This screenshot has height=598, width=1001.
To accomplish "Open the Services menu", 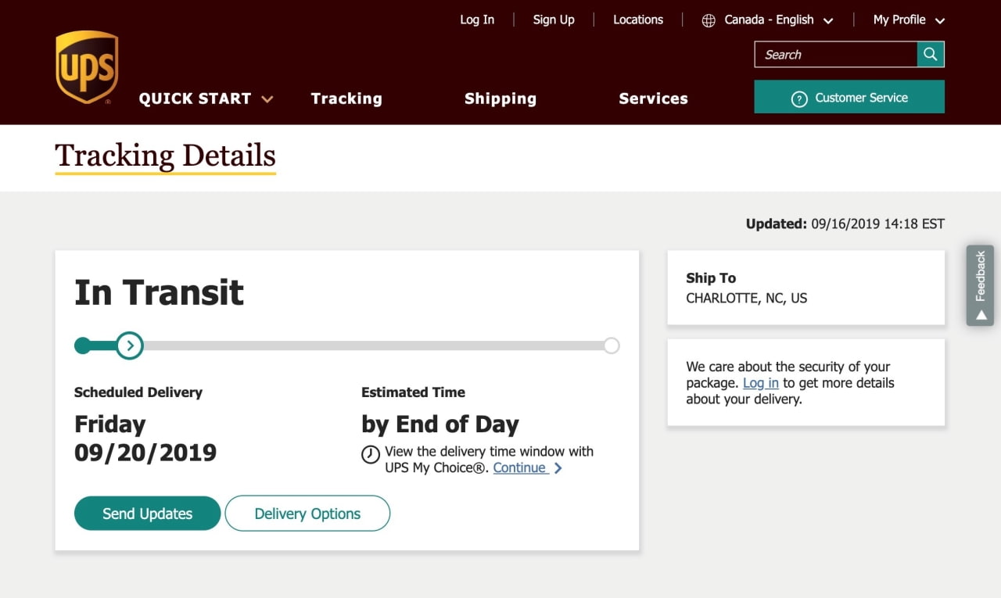I will 653,98.
